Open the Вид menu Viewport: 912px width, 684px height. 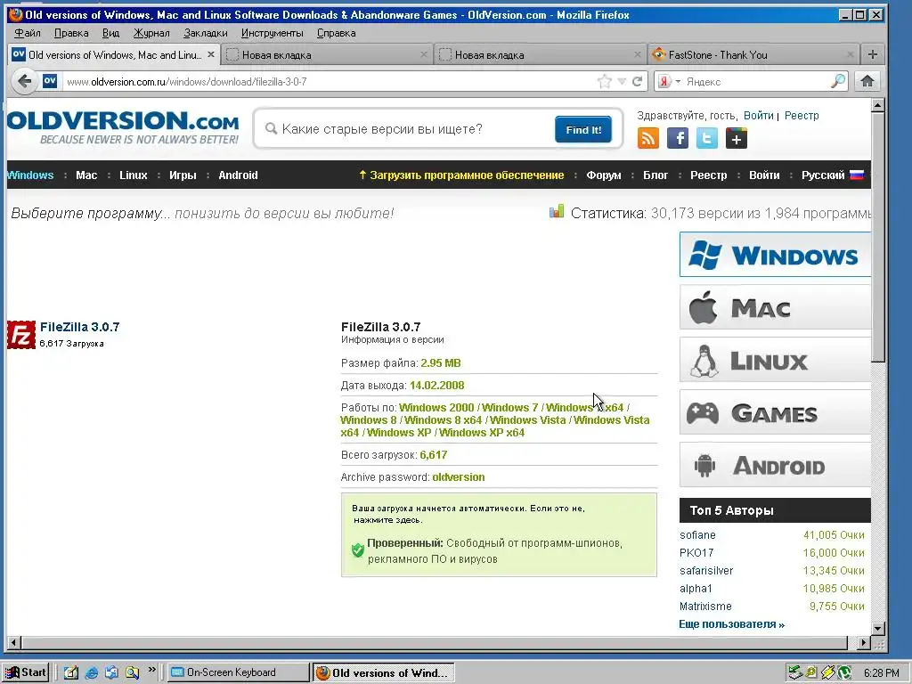click(110, 33)
